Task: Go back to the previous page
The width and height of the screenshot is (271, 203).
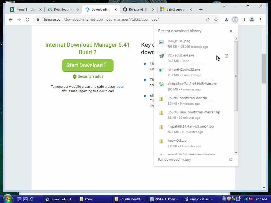Action: point(11,20)
